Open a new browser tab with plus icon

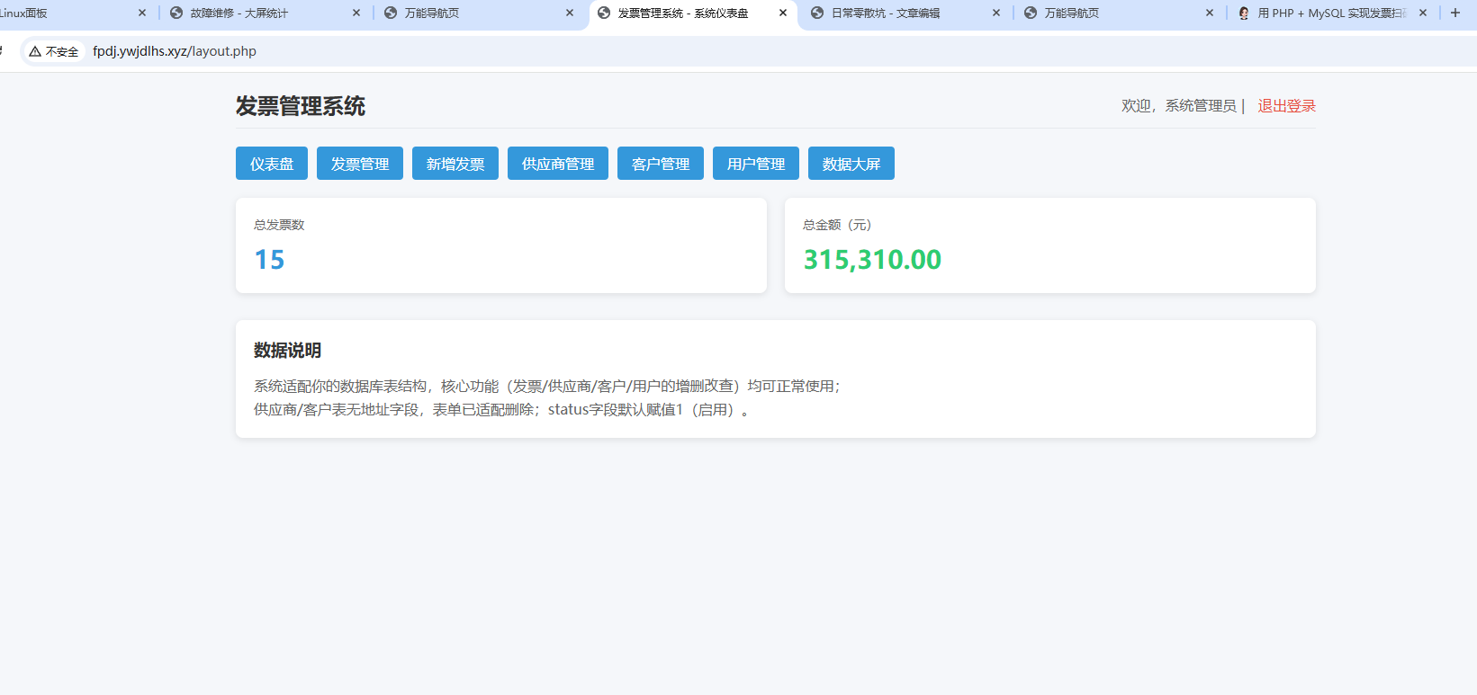[1455, 13]
